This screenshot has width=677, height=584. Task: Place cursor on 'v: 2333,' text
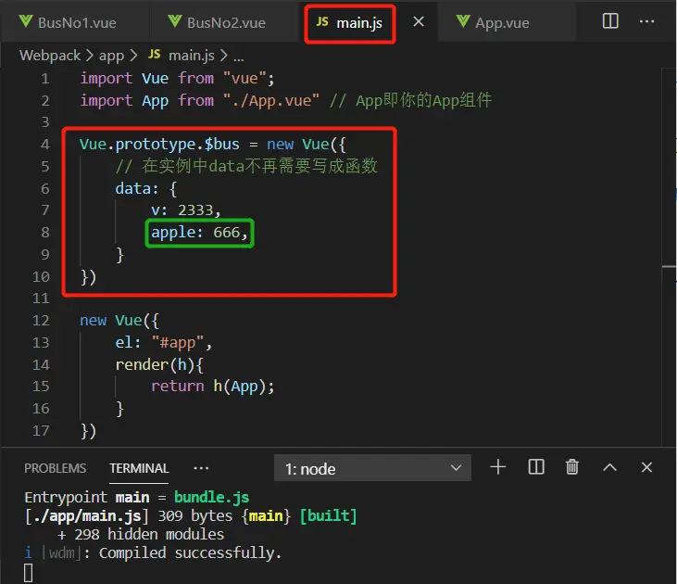186,210
